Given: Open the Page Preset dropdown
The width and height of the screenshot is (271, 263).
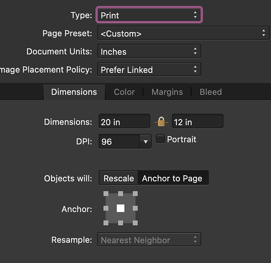Looking at the screenshot, I should pos(183,33).
